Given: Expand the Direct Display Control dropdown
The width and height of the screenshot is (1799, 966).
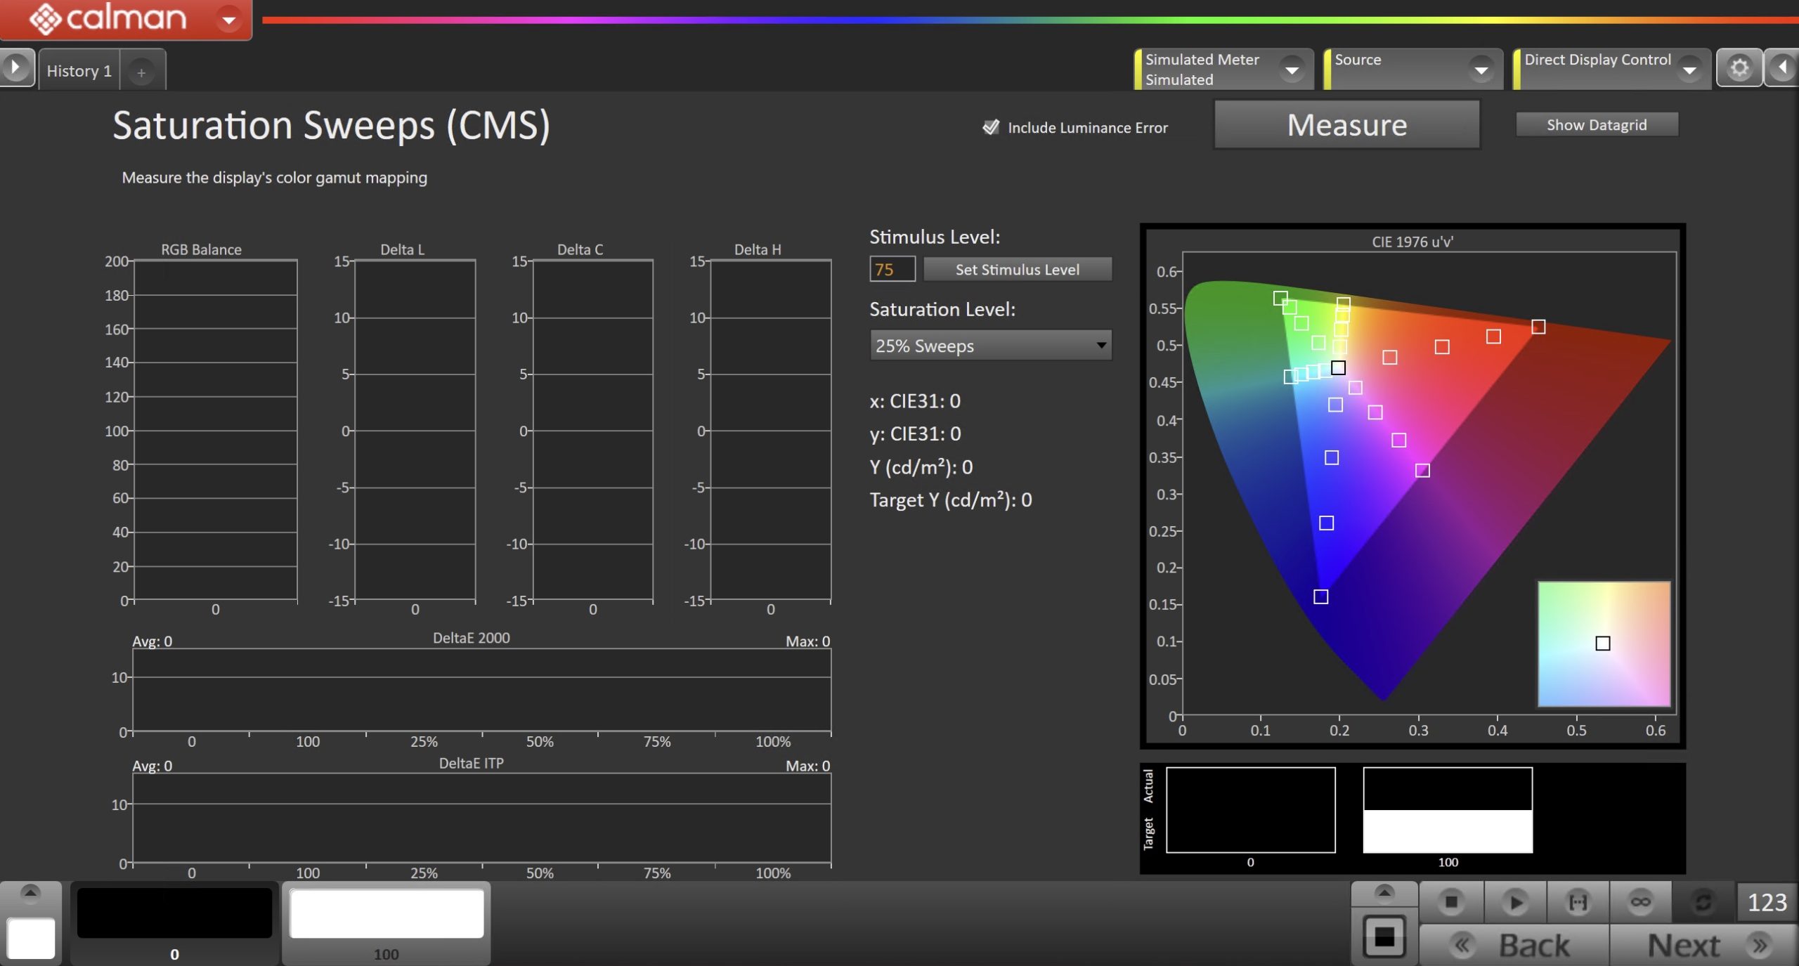Looking at the screenshot, I should point(1689,70).
